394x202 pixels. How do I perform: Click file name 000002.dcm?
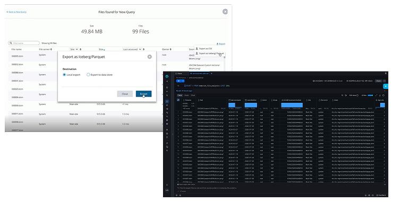coord(17,65)
